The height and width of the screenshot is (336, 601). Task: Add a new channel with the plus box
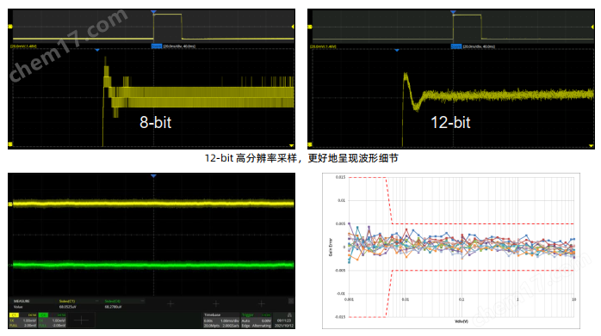click(81, 321)
